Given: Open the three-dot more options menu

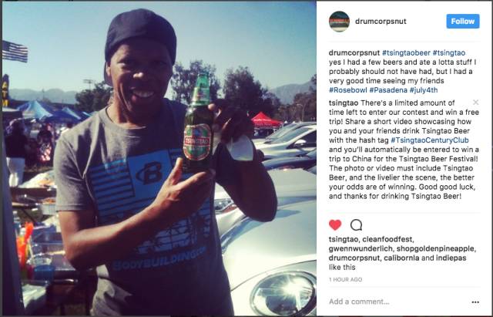Looking at the screenshot, I should (475, 302).
